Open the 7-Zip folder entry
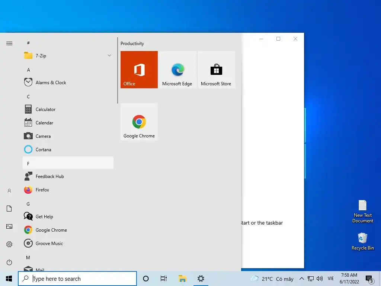This screenshot has height=286, width=381. 68,56
